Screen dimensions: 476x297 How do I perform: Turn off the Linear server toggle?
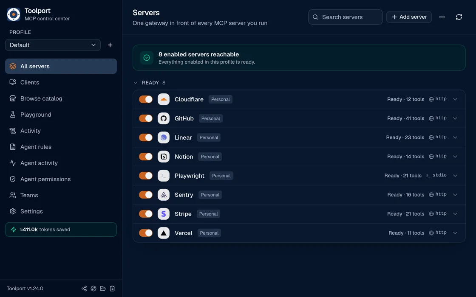[146, 137]
